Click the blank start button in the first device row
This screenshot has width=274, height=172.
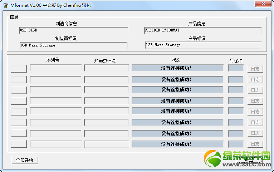click(19, 69)
